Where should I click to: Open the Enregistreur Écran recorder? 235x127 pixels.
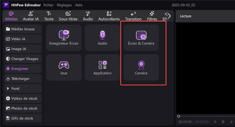pos(64,37)
